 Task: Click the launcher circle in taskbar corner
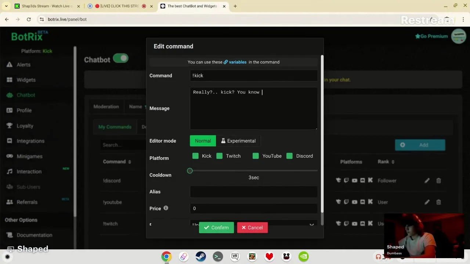pyautogui.click(x=7, y=257)
